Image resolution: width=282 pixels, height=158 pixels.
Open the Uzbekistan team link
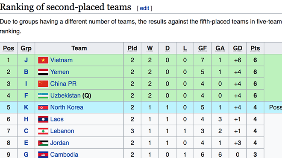(x=65, y=95)
